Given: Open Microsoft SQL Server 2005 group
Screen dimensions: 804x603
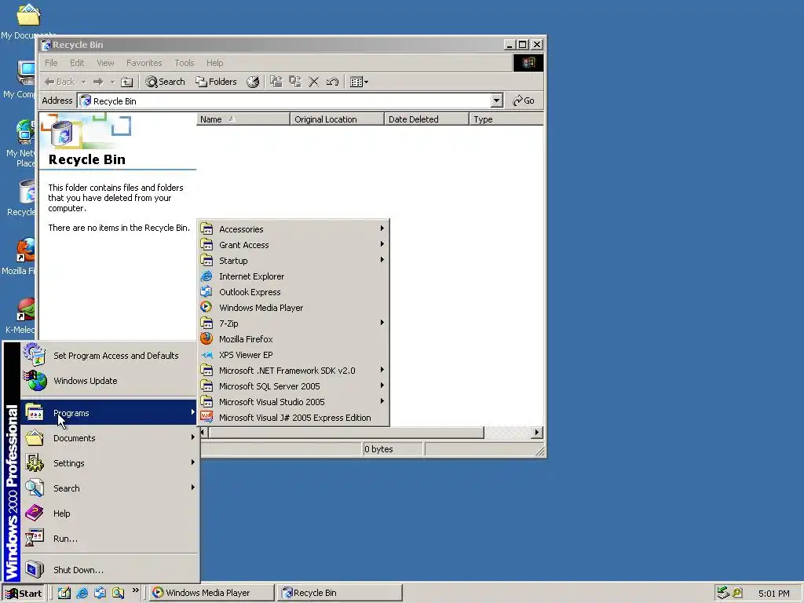Looking at the screenshot, I should (294, 386).
